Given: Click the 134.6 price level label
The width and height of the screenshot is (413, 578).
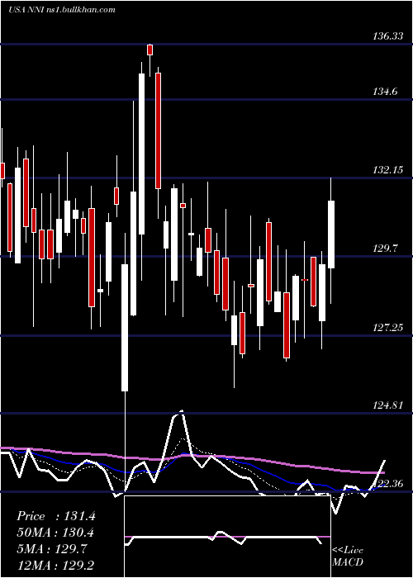Looking at the screenshot, I should pos(385,92).
